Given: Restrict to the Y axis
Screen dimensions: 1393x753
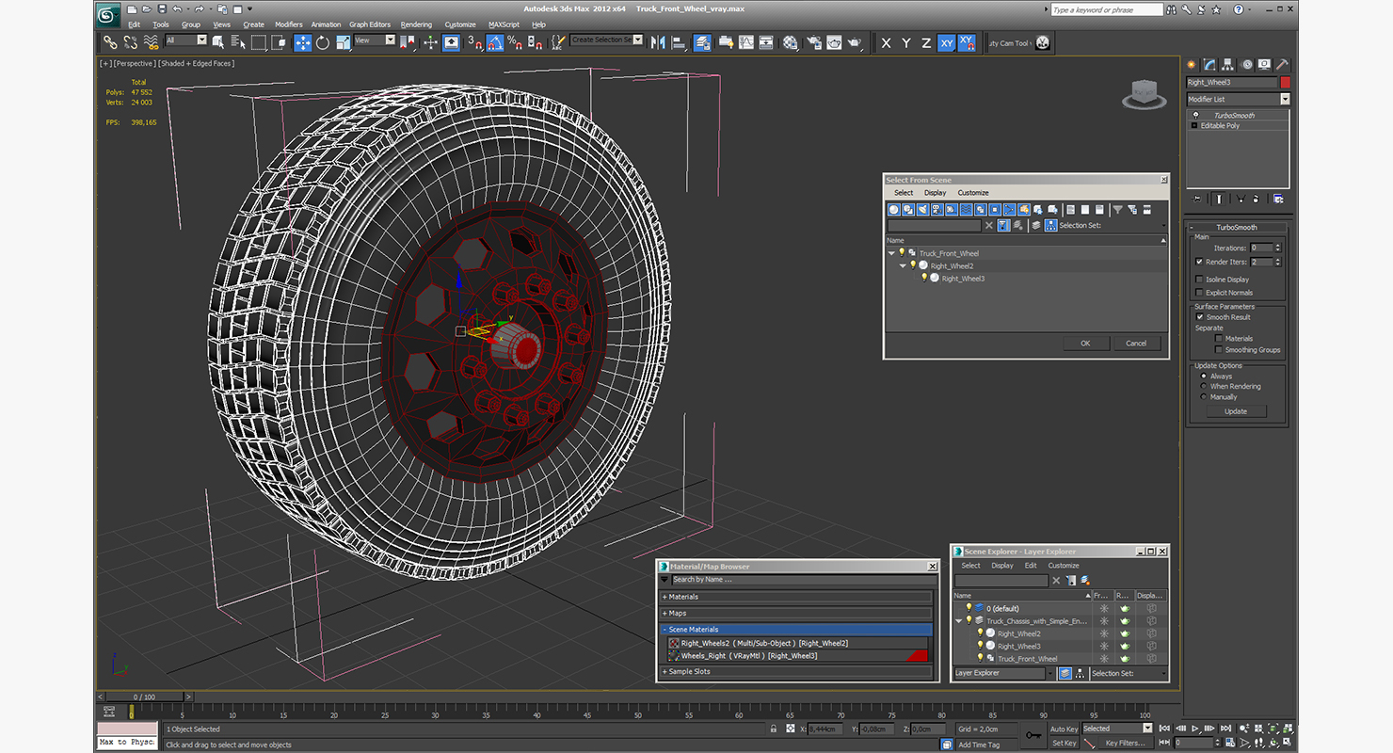Looking at the screenshot, I should pyautogui.click(x=906, y=43).
